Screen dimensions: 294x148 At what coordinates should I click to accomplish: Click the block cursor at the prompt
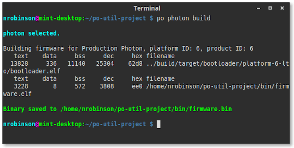point(159,124)
